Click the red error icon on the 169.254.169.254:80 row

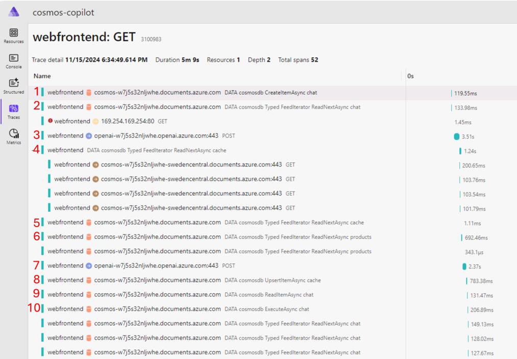point(50,121)
